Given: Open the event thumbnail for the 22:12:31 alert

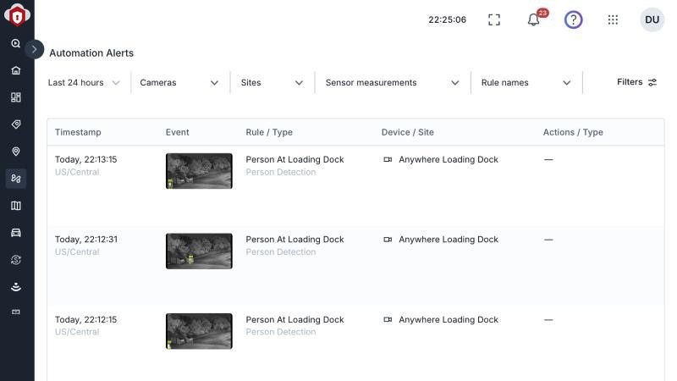Looking at the screenshot, I should point(199,251).
